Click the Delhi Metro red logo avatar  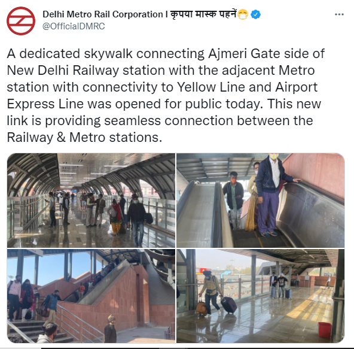tap(21, 21)
